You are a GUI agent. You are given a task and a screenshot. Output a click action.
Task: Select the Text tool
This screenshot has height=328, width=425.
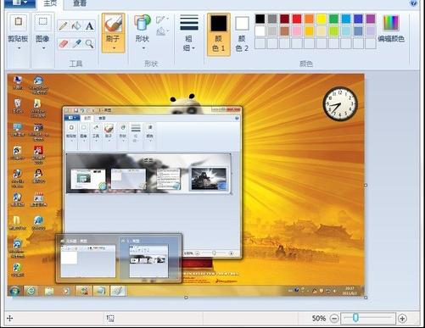tap(89, 26)
